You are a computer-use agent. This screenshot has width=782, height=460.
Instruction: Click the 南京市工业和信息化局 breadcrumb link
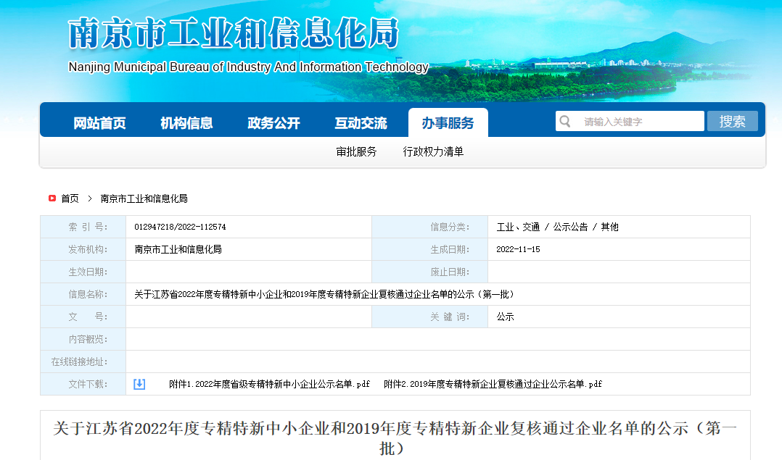coord(144,198)
